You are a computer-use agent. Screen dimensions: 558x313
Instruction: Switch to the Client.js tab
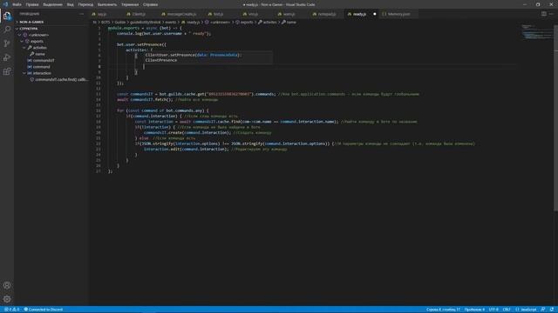pos(139,14)
